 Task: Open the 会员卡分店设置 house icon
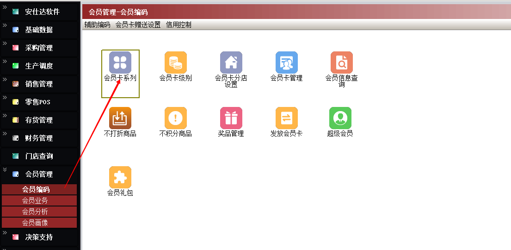(231, 62)
